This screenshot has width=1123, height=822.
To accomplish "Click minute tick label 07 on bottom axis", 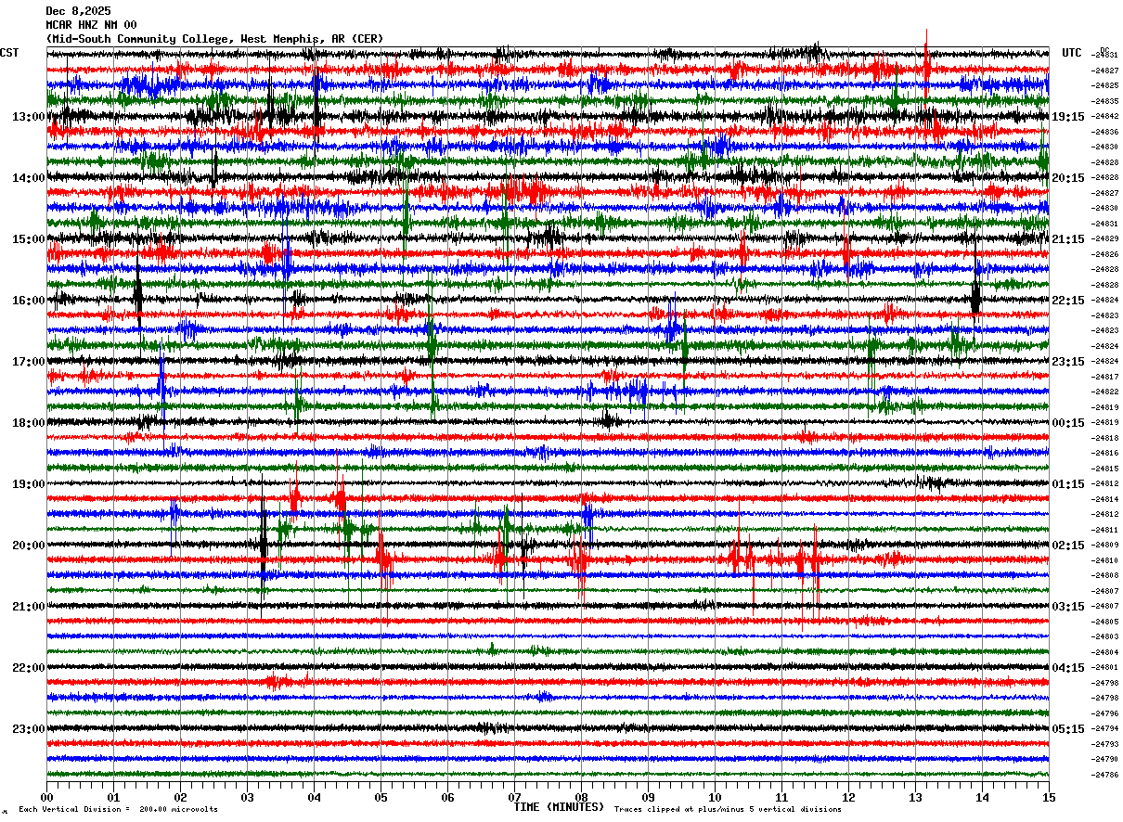I will [514, 796].
